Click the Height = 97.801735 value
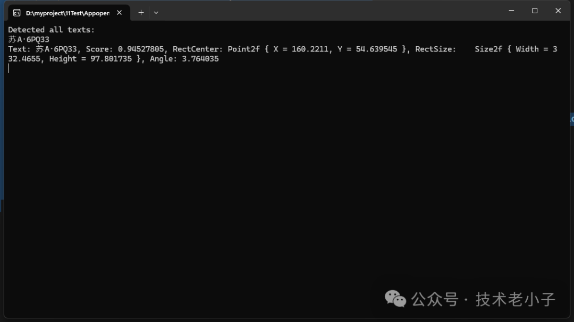Viewport: 574px width, 322px height. pyautogui.click(x=90, y=59)
